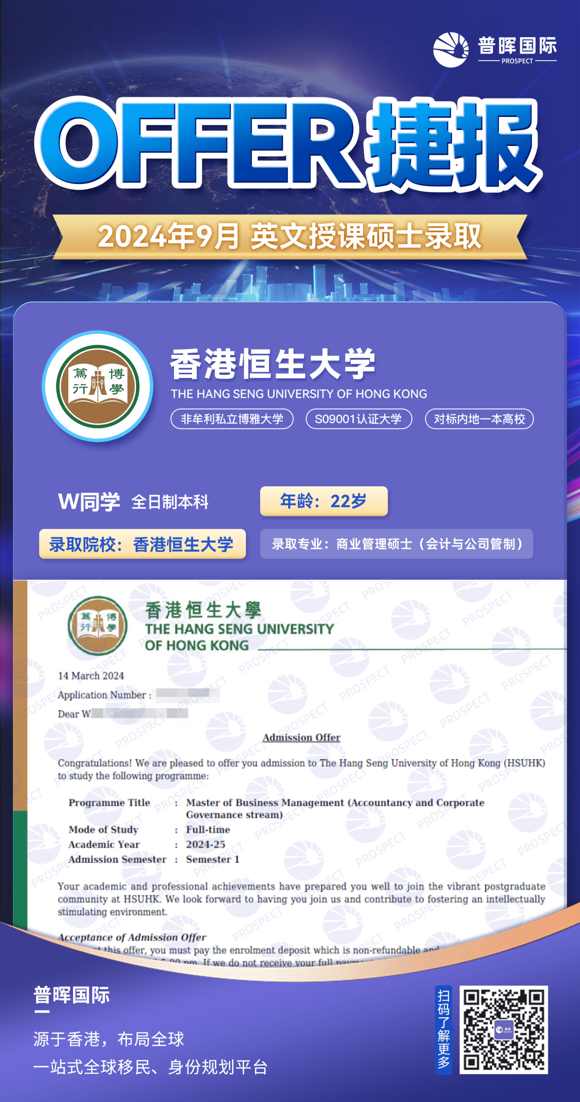The image size is (580, 1102).
Task: Click THE HANG SENG UNIVERSITY OF HONG KONG subtitle
Action: point(299,393)
